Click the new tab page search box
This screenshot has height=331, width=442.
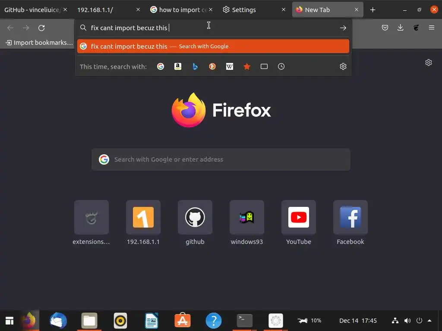[221, 159]
